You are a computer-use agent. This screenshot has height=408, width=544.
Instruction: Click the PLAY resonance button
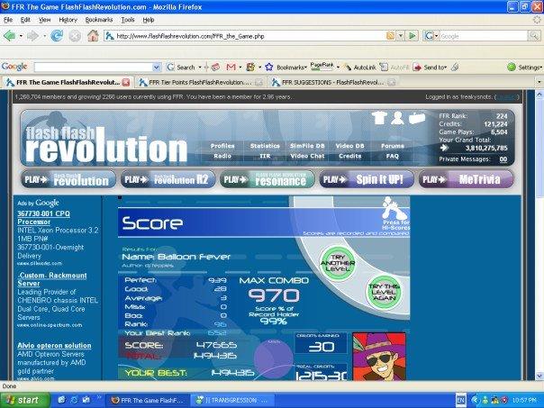click(267, 179)
